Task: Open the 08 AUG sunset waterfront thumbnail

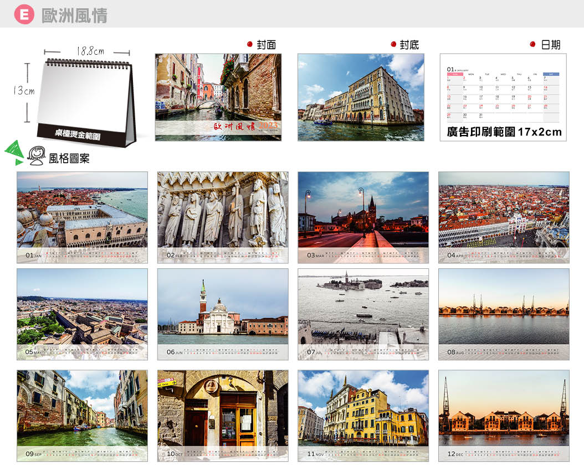Action: 504,314
